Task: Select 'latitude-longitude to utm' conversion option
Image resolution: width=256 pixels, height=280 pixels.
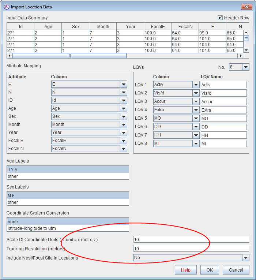Action: point(68,228)
